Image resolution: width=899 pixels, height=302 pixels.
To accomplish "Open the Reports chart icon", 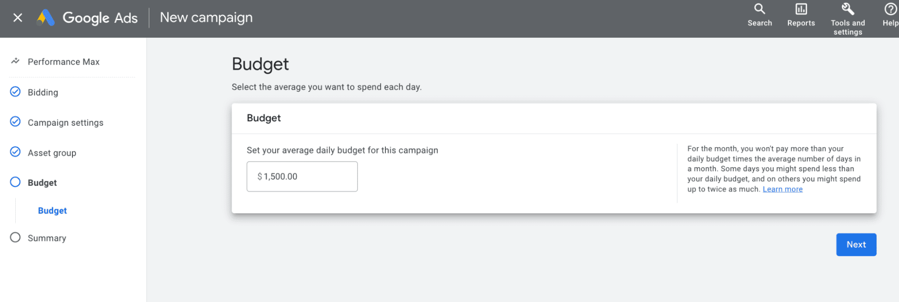I will pyautogui.click(x=801, y=9).
